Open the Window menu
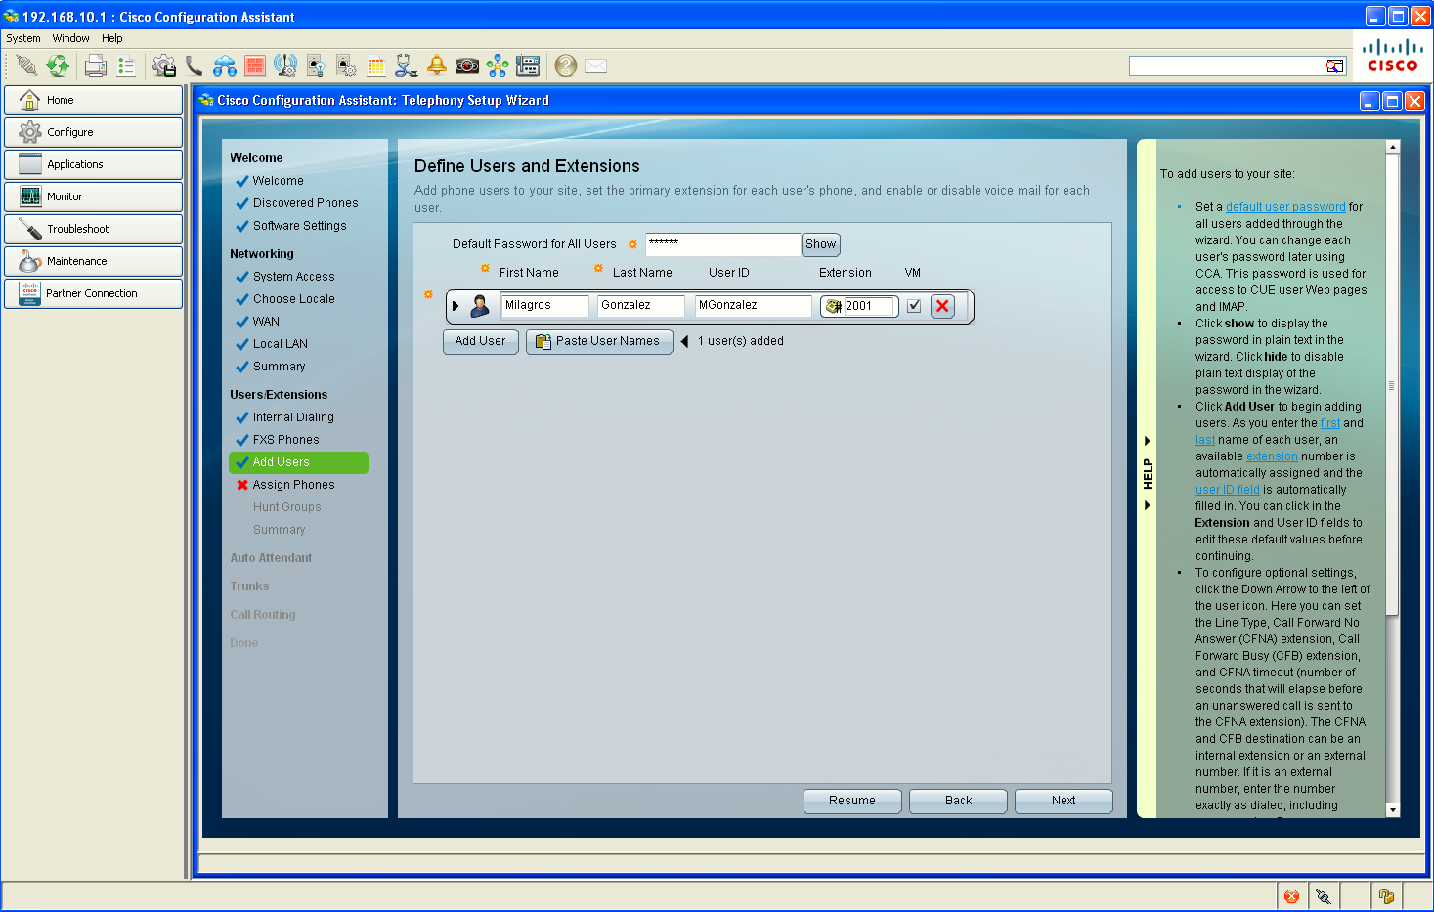 point(71,38)
